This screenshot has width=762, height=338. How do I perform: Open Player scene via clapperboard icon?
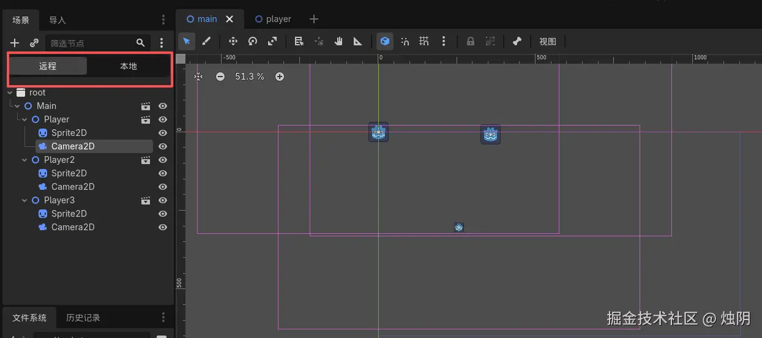click(x=146, y=119)
